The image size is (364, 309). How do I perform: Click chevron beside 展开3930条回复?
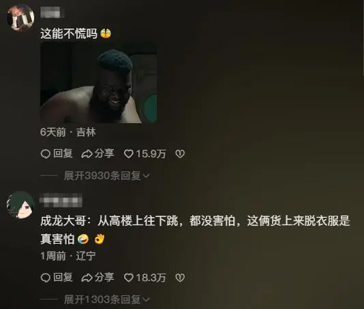pos(147,176)
